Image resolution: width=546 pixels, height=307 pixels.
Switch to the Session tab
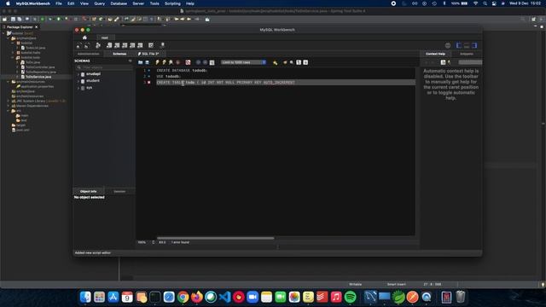pos(119,191)
